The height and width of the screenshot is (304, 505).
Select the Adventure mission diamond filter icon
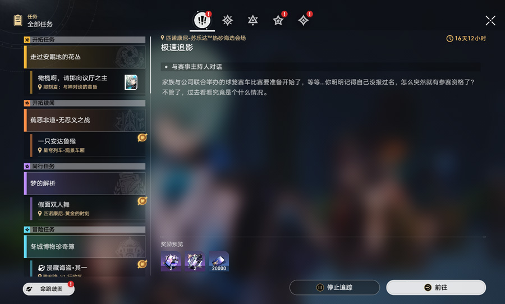tap(304, 21)
